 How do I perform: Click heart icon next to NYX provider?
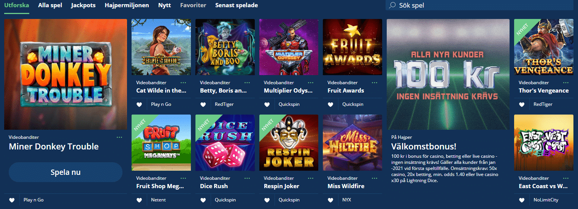(x=330, y=200)
